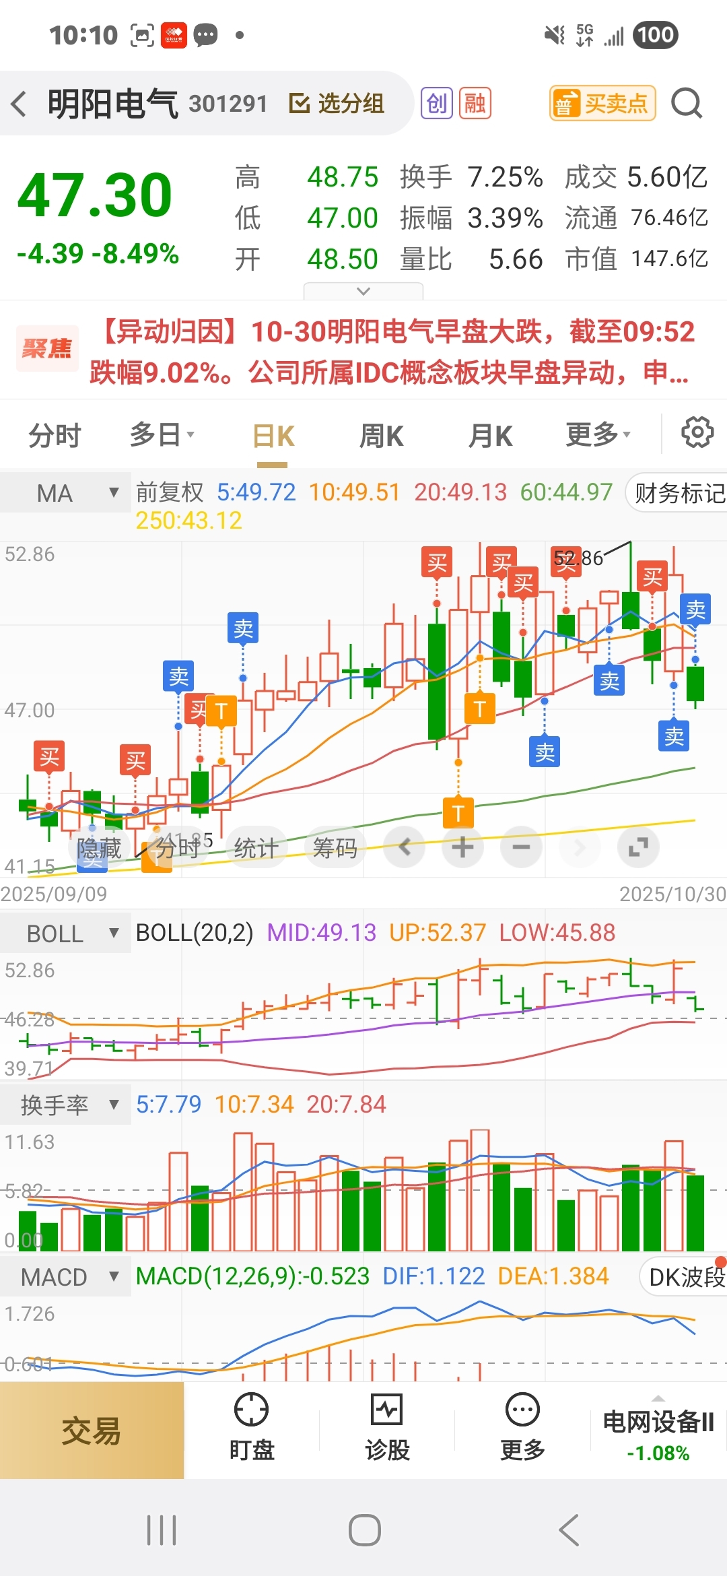The width and height of the screenshot is (727, 1576).
Task: Open 更多 more periods dropdown
Action: pyautogui.click(x=598, y=436)
